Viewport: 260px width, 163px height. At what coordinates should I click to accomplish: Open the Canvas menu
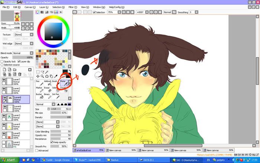tap(30, 7)
